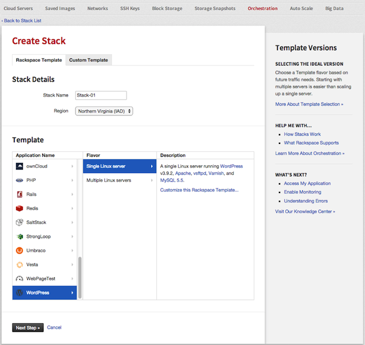Screen dimensions: 365x345
Task: Expand the Umbraco row chevron
Action: click(72, 250)
